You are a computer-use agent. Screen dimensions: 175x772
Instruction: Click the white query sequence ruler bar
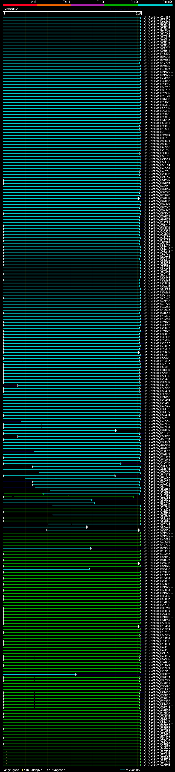click(72, 12)
